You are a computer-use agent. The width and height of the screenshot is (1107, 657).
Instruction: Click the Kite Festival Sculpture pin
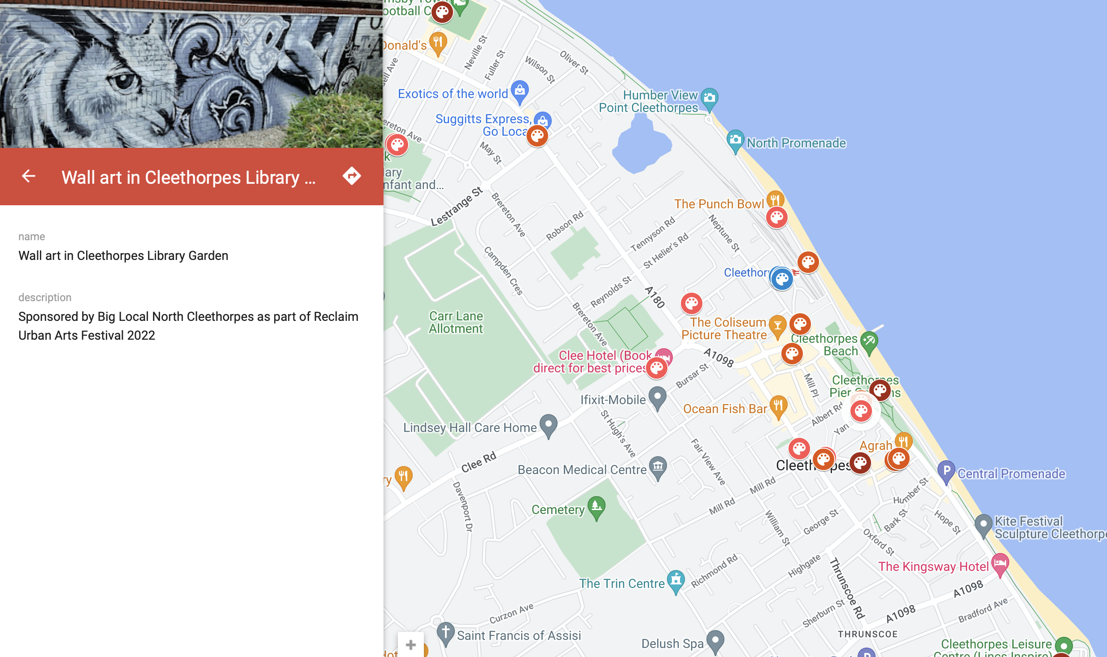pyautogui.click(x=983, y=524)
